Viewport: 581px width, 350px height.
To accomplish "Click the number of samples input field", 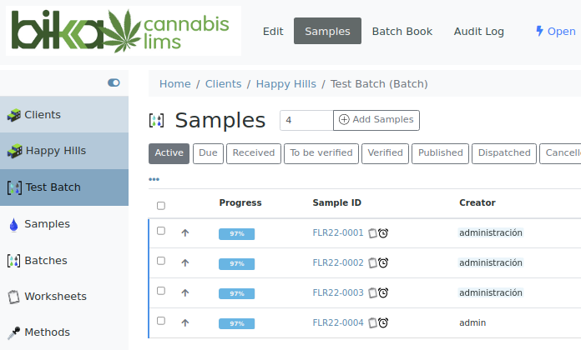I will click(306, 120).
